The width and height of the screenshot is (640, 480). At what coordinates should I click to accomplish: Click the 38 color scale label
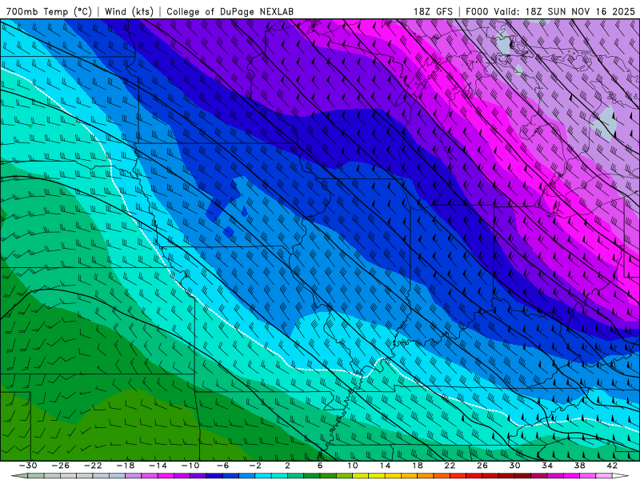[579, 466]
